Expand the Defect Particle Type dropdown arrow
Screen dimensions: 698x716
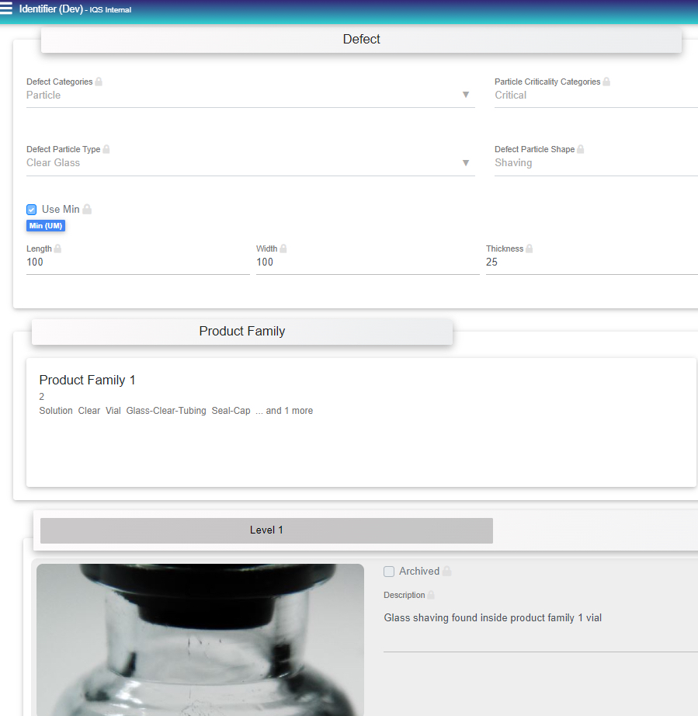click(466, 162)
